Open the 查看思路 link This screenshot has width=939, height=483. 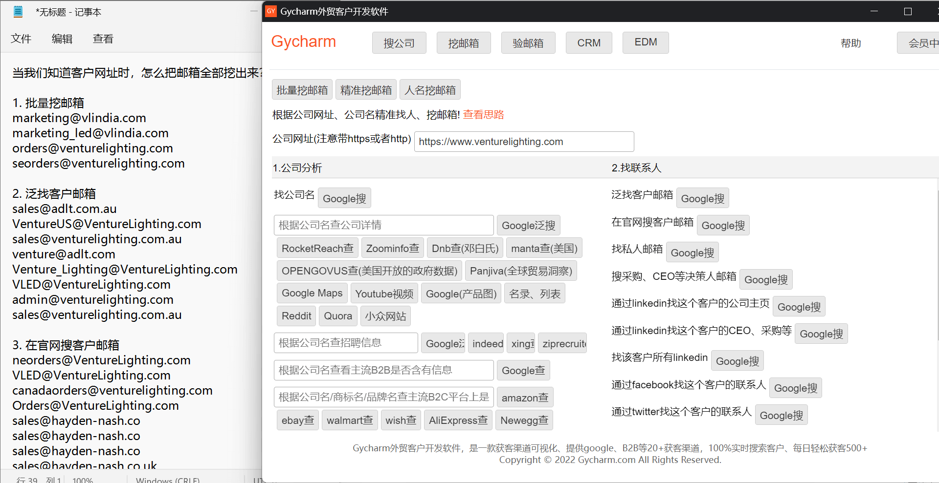483,115
